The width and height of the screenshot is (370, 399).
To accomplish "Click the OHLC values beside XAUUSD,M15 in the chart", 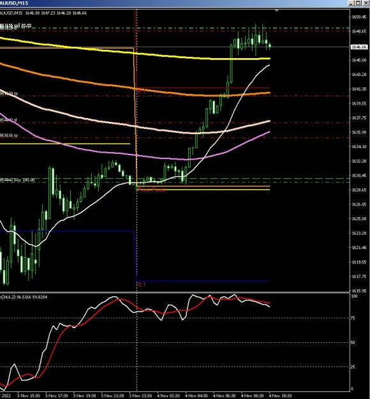I will click(56, 13).
